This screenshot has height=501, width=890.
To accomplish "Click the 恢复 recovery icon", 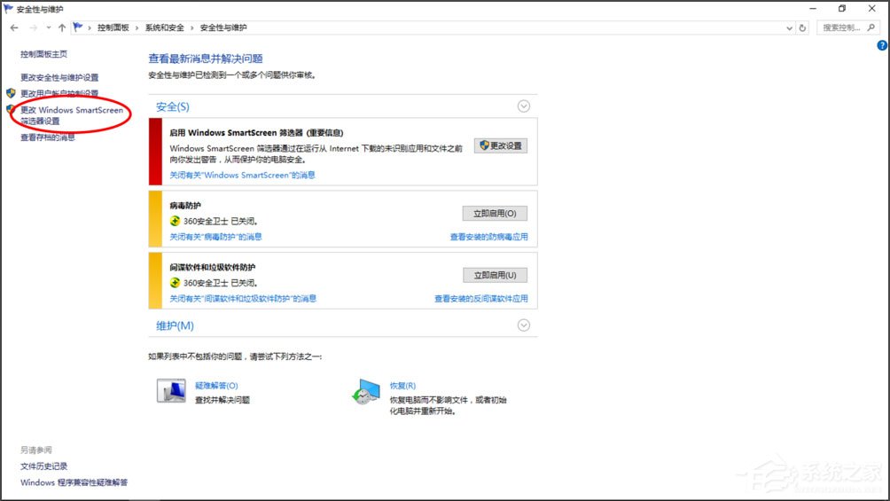I will coord(365,393).
